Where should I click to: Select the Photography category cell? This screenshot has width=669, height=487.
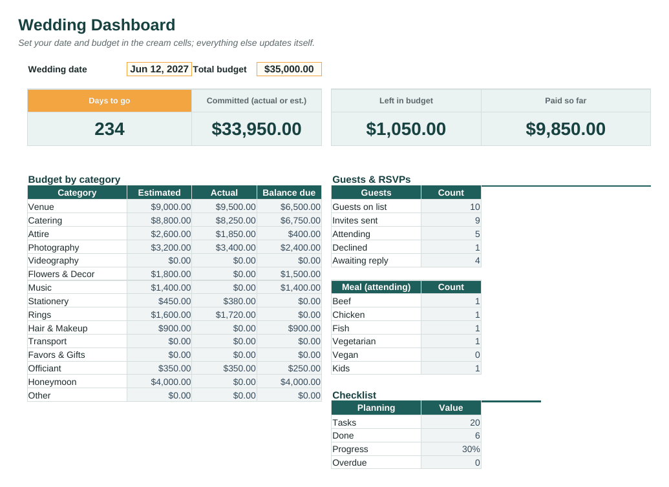click(77, 248)
